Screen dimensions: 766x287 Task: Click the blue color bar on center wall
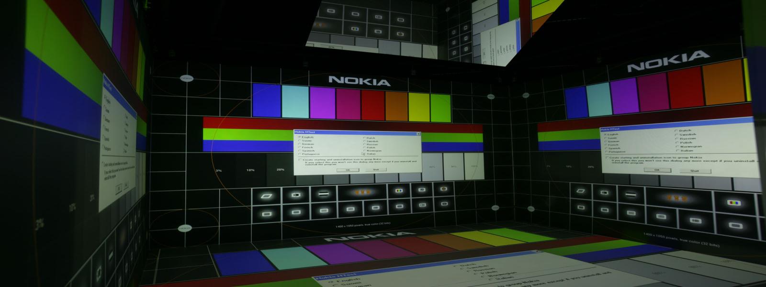point(266,100)
